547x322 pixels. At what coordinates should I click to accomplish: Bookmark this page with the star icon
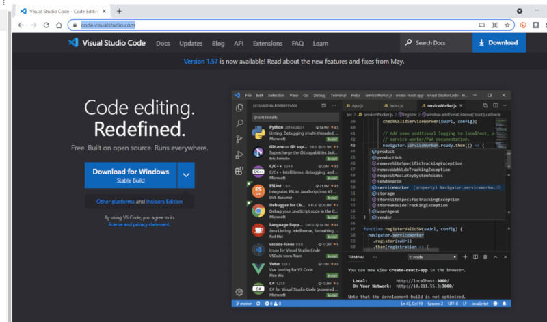507,25
